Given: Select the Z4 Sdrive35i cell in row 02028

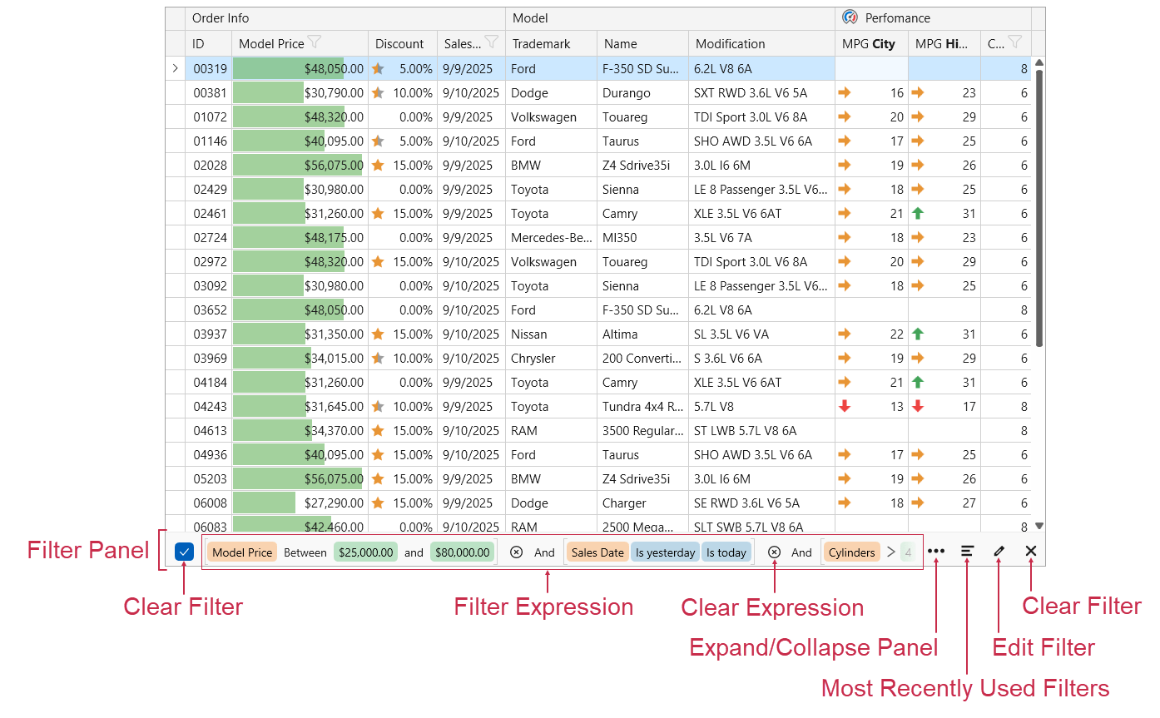Looking at the screenshot, I should coord(642,165).
